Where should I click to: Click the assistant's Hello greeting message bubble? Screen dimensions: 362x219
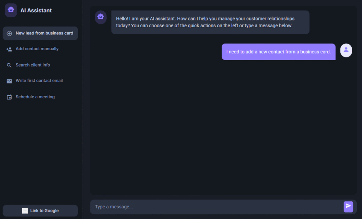pos(210,22)
